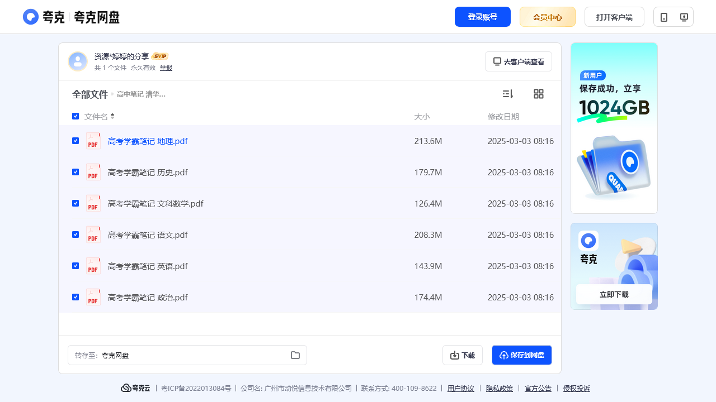Click PDF icon of 语文.pdf

tap(93, 234)
